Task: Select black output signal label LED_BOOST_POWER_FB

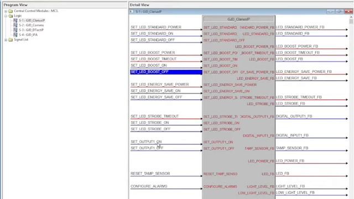Action: coord(297,46)
